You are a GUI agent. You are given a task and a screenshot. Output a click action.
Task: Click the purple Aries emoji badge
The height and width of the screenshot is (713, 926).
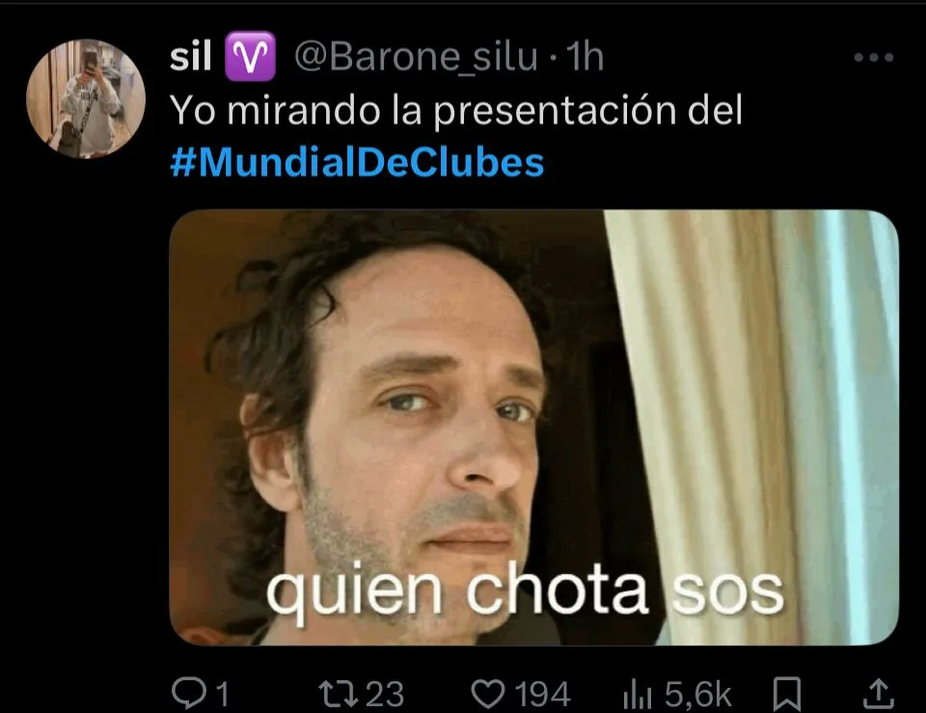250,57
